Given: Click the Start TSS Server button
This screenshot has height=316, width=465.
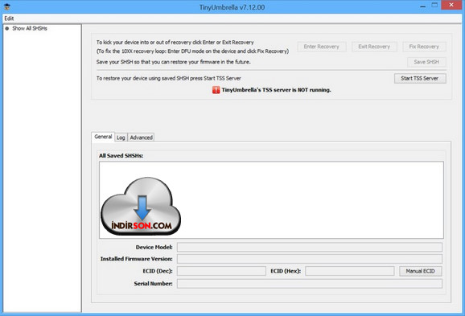Looking at the screenshot, I should coord(420,78).
